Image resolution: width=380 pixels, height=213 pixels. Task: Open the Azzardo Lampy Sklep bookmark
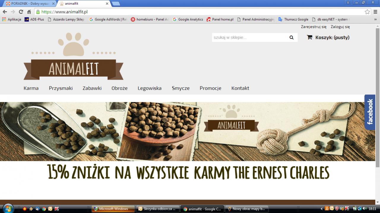tap(66, 19)
